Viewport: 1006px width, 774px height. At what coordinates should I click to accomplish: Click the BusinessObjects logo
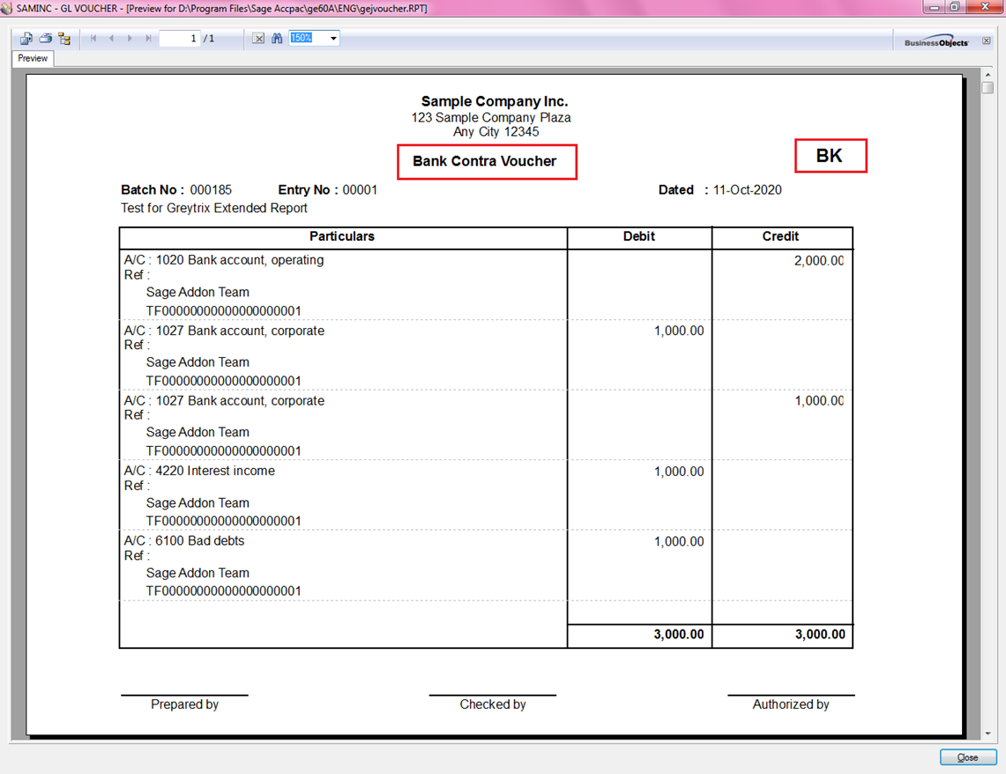pos(936,41)
